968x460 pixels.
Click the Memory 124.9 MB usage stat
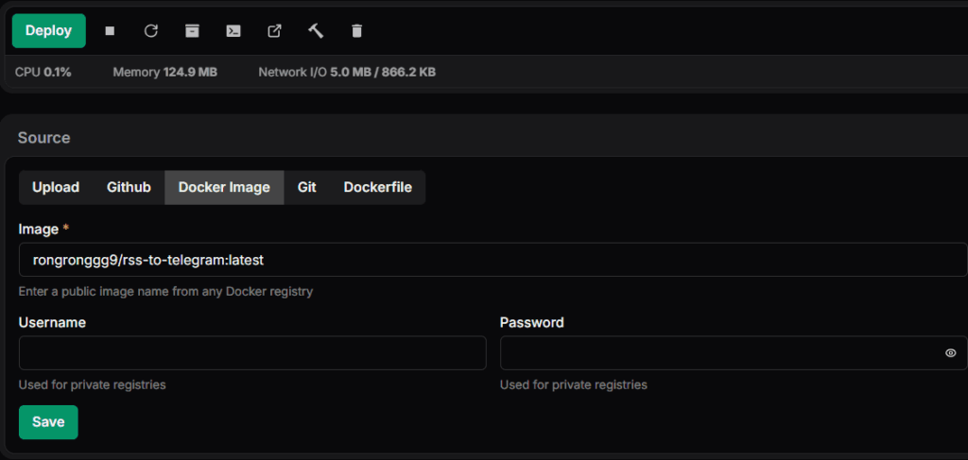coord(164,72)
